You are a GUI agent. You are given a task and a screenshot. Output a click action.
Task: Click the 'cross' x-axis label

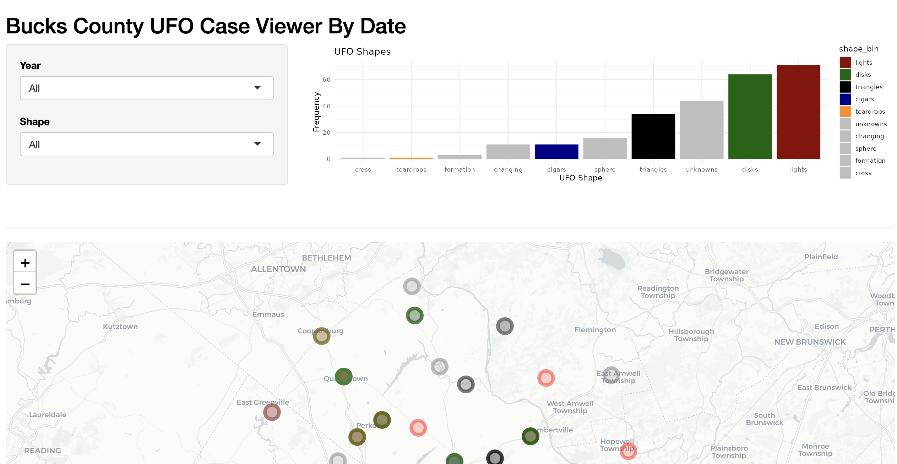pyautogui.click(x=363, y=169)
